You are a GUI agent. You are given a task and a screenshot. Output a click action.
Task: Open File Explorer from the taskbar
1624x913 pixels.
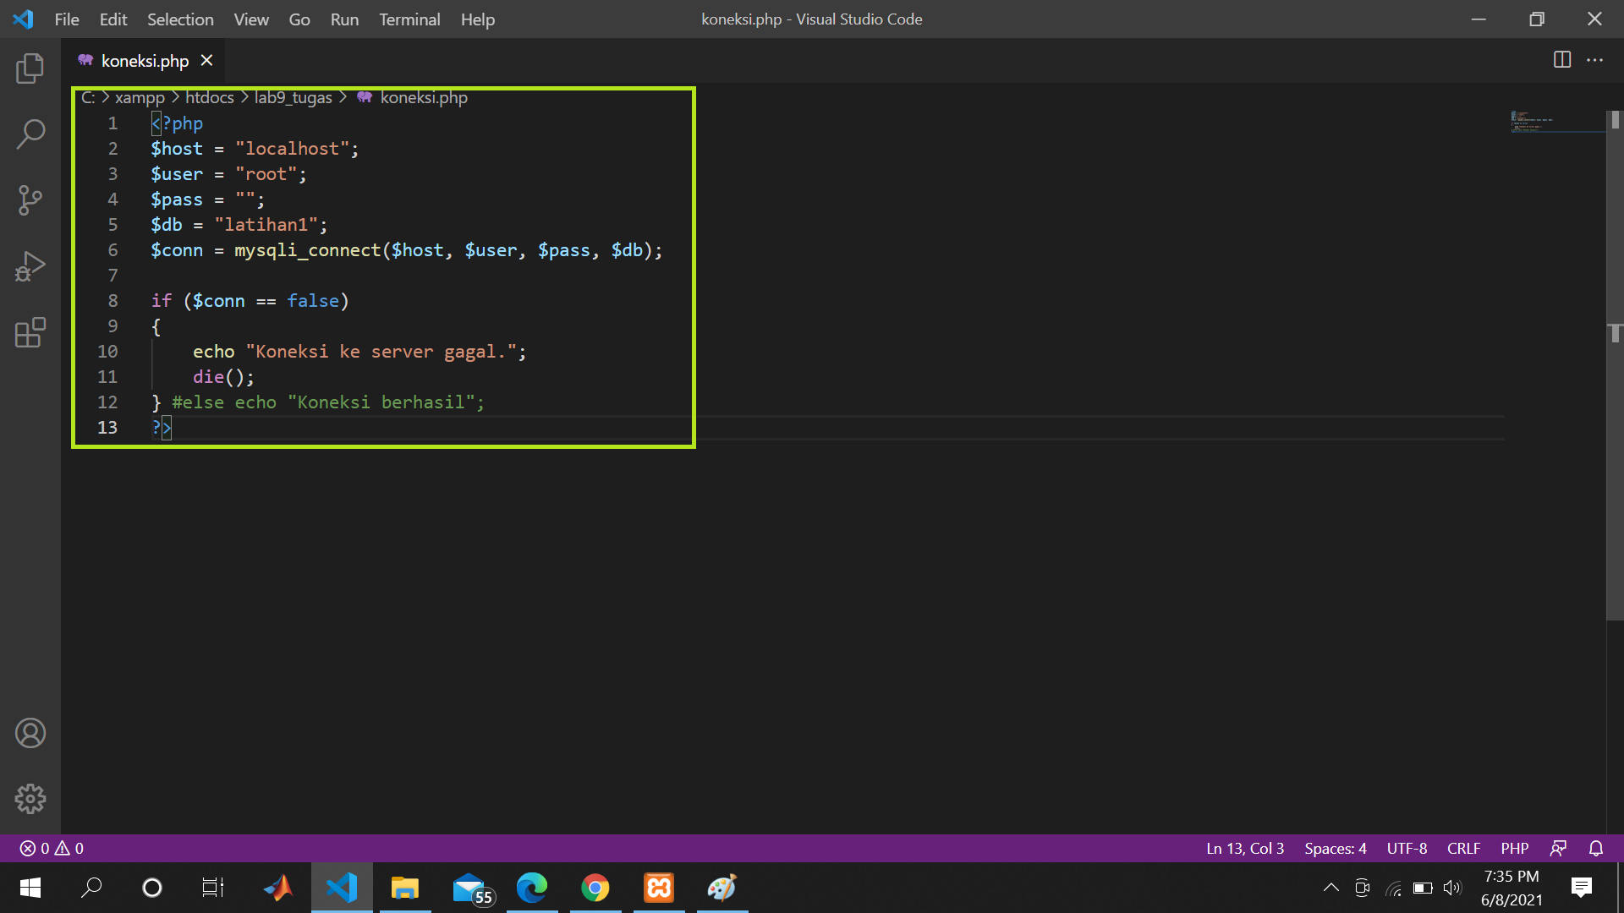pos(405,888)
